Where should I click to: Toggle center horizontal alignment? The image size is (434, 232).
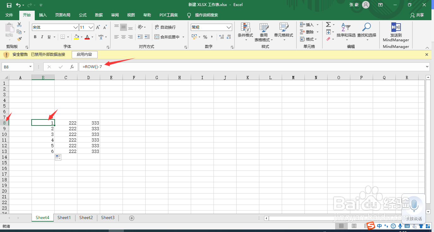[124, 37]
